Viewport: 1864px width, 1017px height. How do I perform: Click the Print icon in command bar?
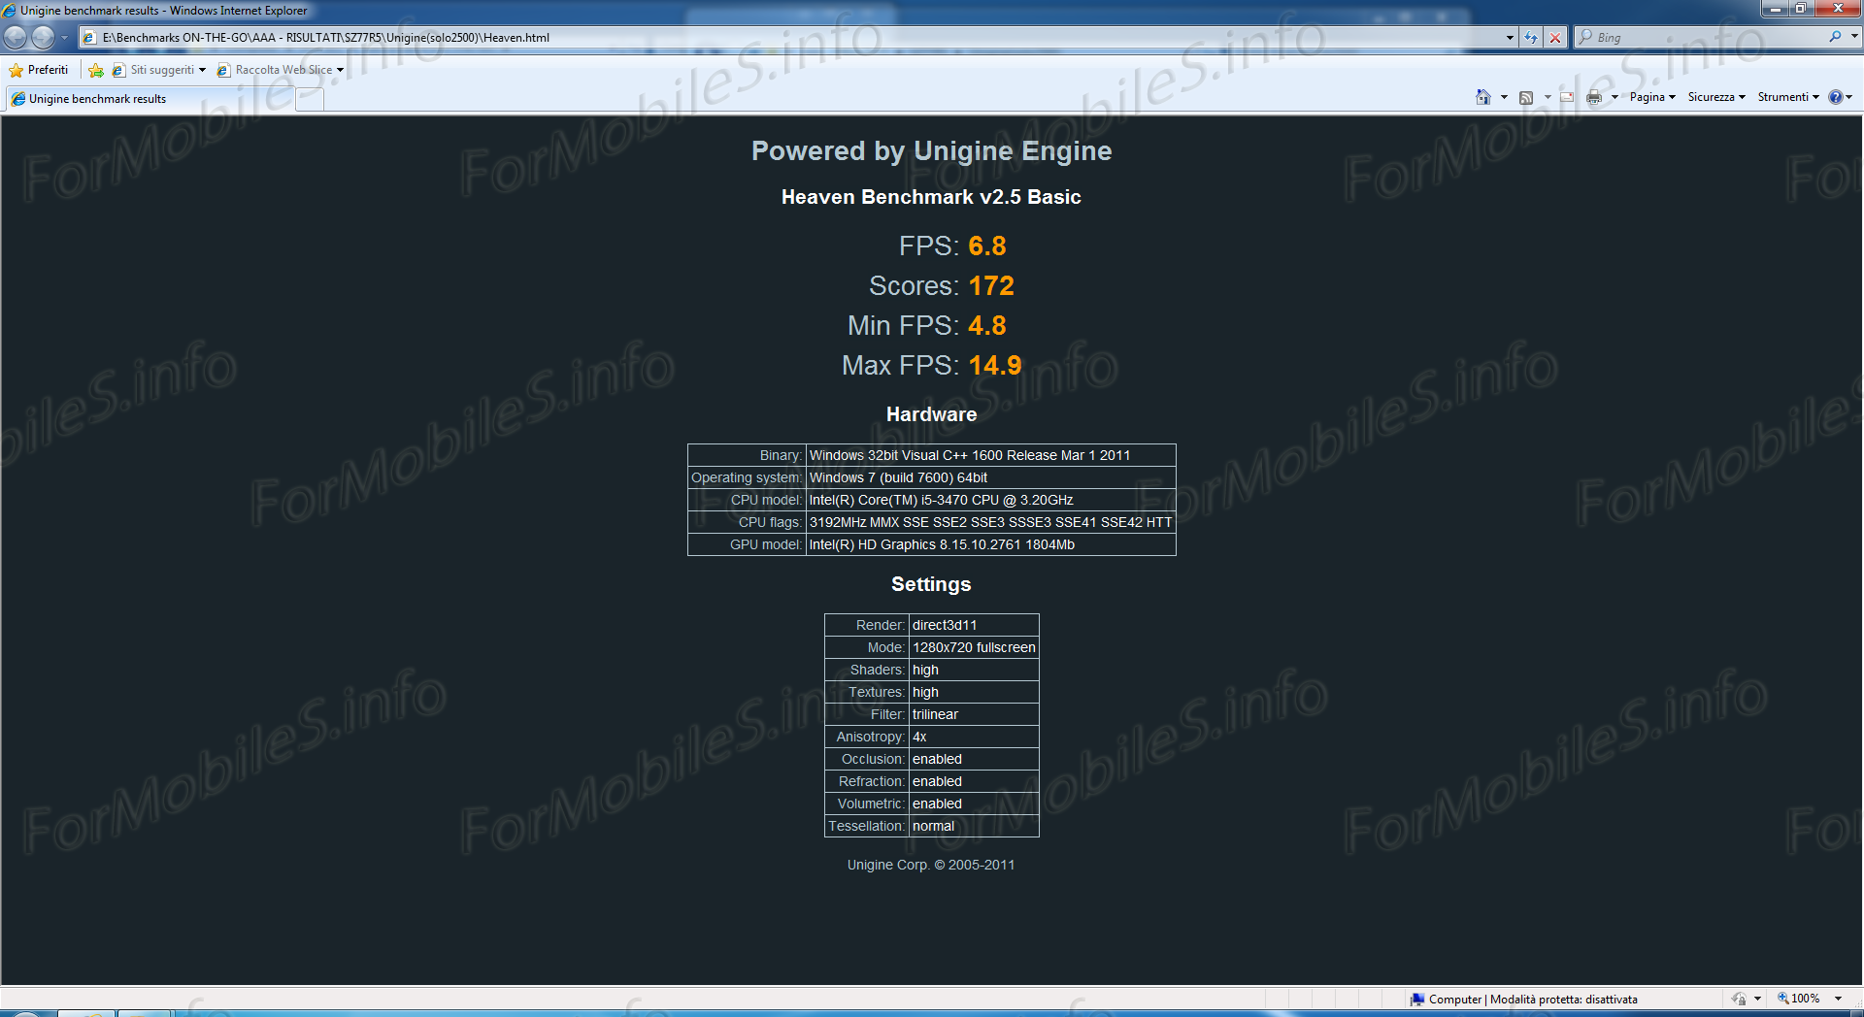pyautogui.click(x=1593, y=97)
